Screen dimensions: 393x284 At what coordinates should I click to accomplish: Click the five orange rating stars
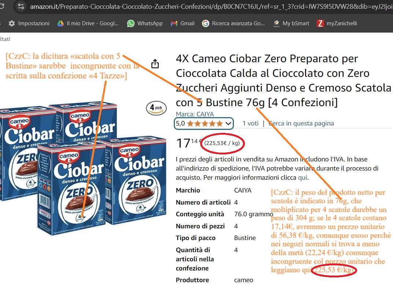pyautogui.click(x=205, y=123)
